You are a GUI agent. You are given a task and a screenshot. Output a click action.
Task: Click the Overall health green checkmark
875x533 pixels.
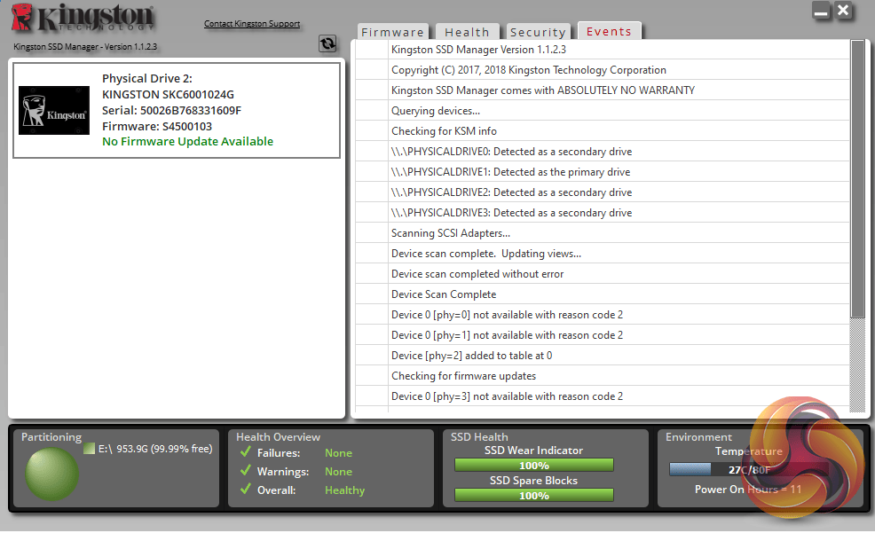[x=245, y=489]
